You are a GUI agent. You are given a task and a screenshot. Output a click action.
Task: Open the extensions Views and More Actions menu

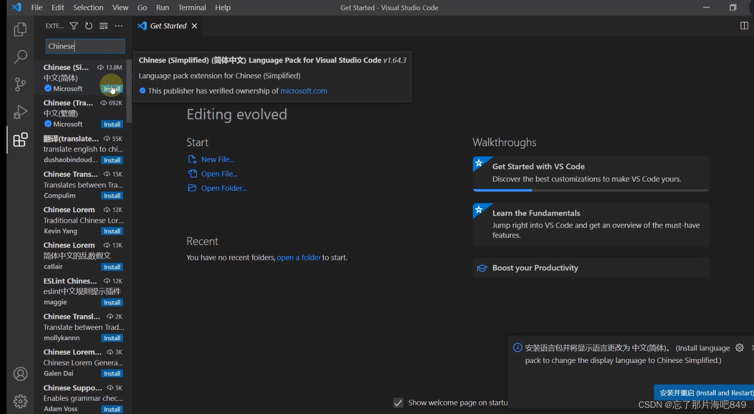click(x=119, y=26)
